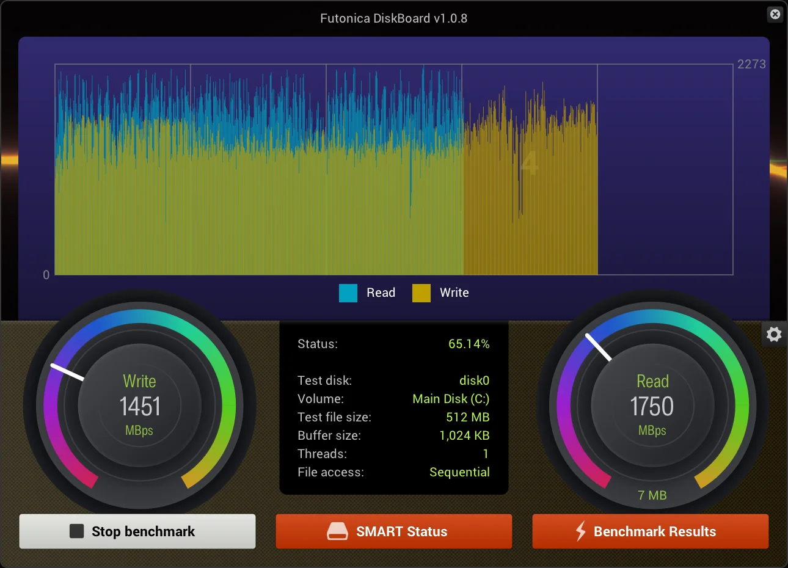
Task: Click the yellow Write legend swatch
Action: coord(421,293)
